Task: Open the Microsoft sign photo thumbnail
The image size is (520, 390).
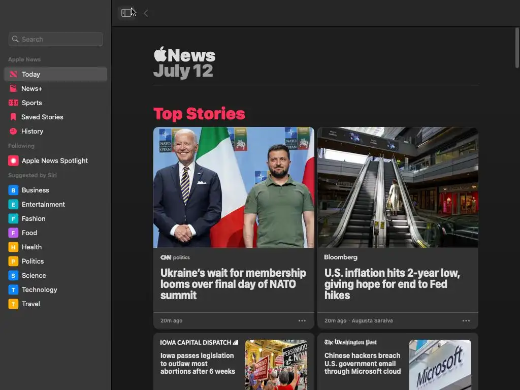Action: (440, 365)
